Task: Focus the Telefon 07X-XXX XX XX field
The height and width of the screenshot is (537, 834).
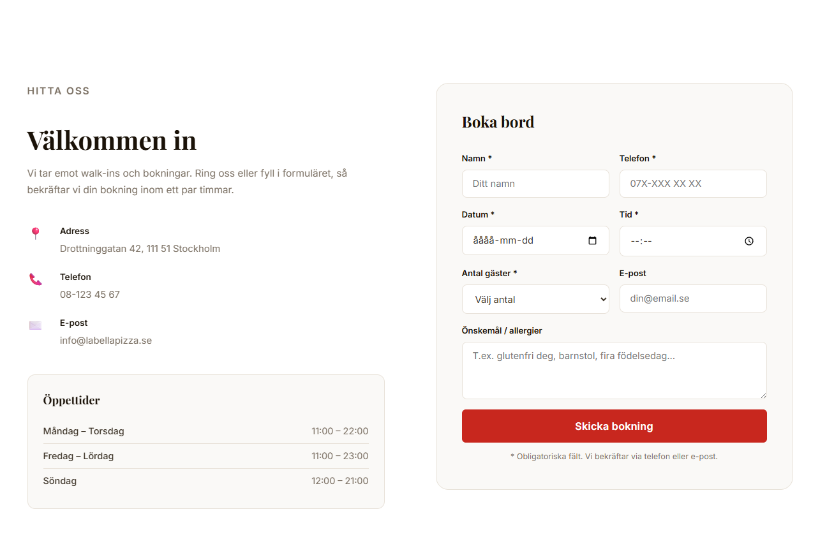Action: pos(692,184)
